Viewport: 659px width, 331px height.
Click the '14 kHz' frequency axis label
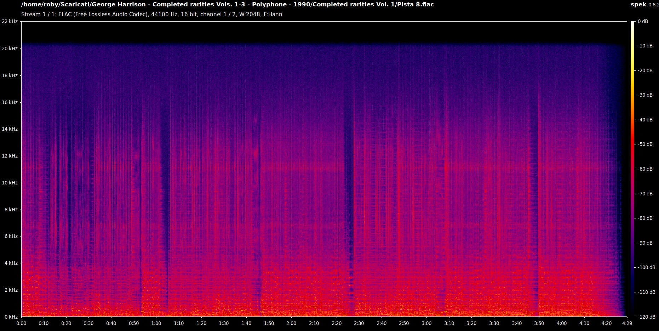point(10,129)
